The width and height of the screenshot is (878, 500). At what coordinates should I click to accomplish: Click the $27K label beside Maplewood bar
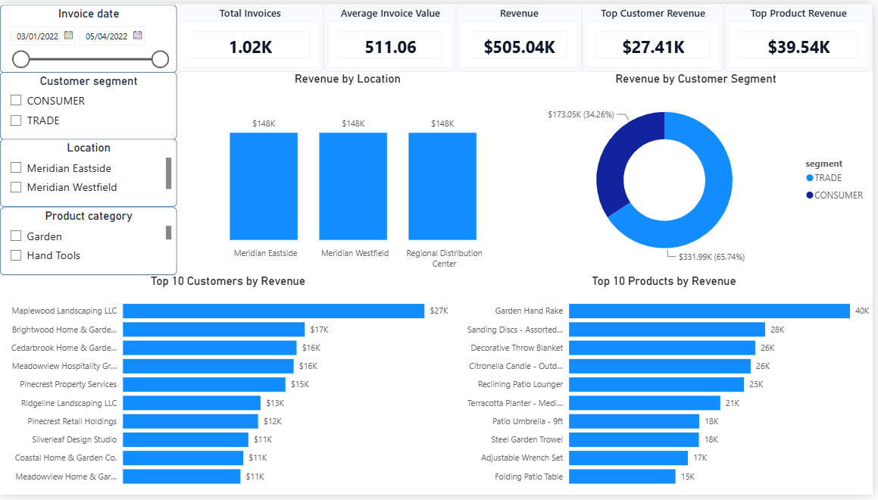(439, 311)
